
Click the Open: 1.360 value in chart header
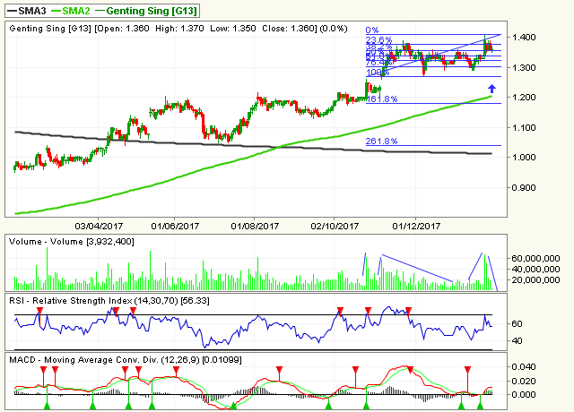(x=124, y=29)
